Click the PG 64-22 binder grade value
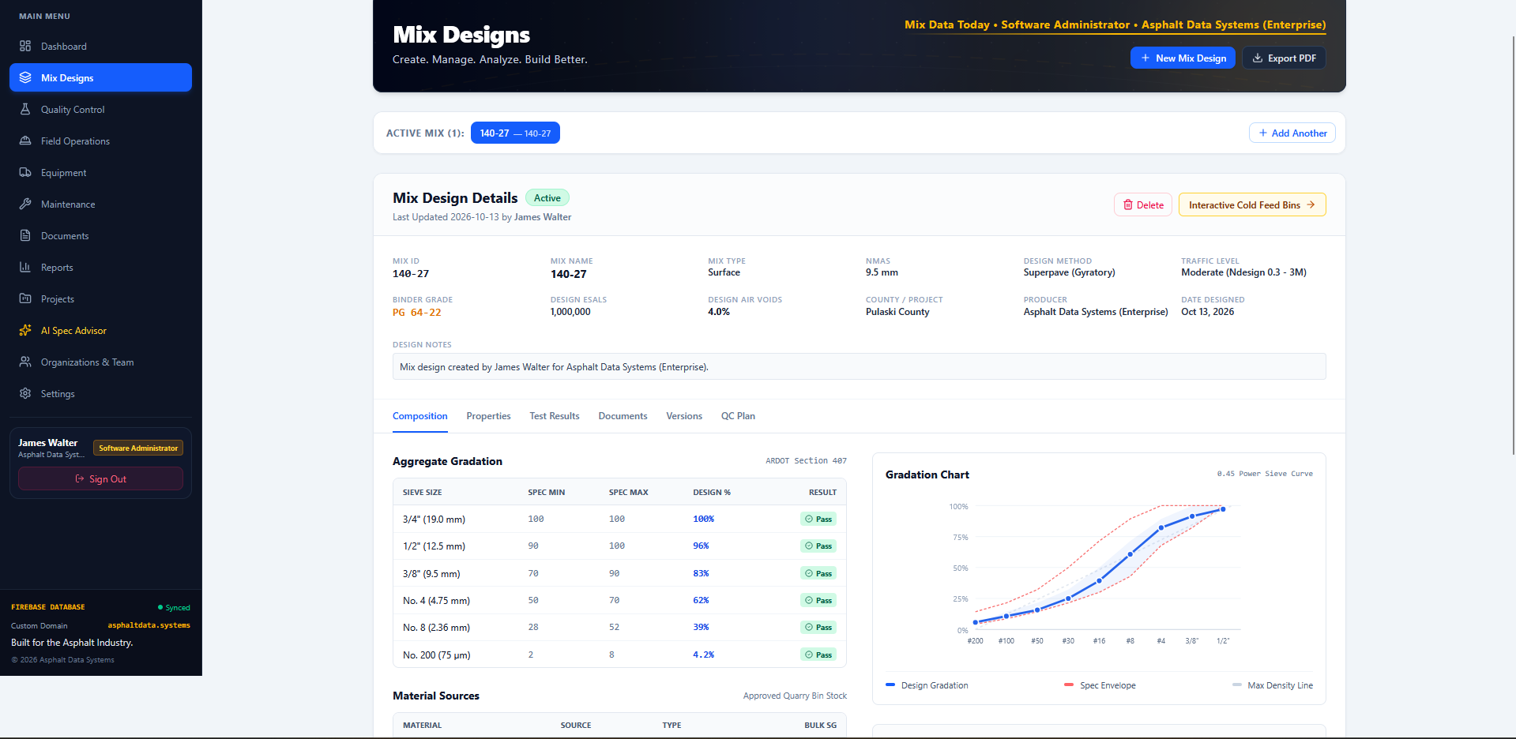This screenshot has height=739, width=1516. click(x=417, y=313)
